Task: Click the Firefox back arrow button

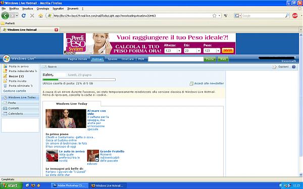Action: (5, 16)
